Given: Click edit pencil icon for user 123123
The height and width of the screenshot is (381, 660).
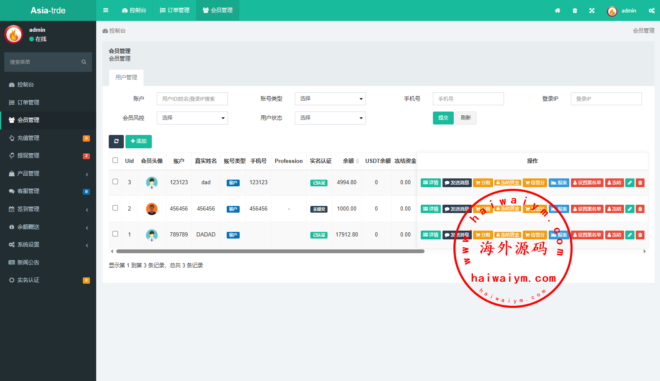Looking at the screenshot, I should 630,183.
